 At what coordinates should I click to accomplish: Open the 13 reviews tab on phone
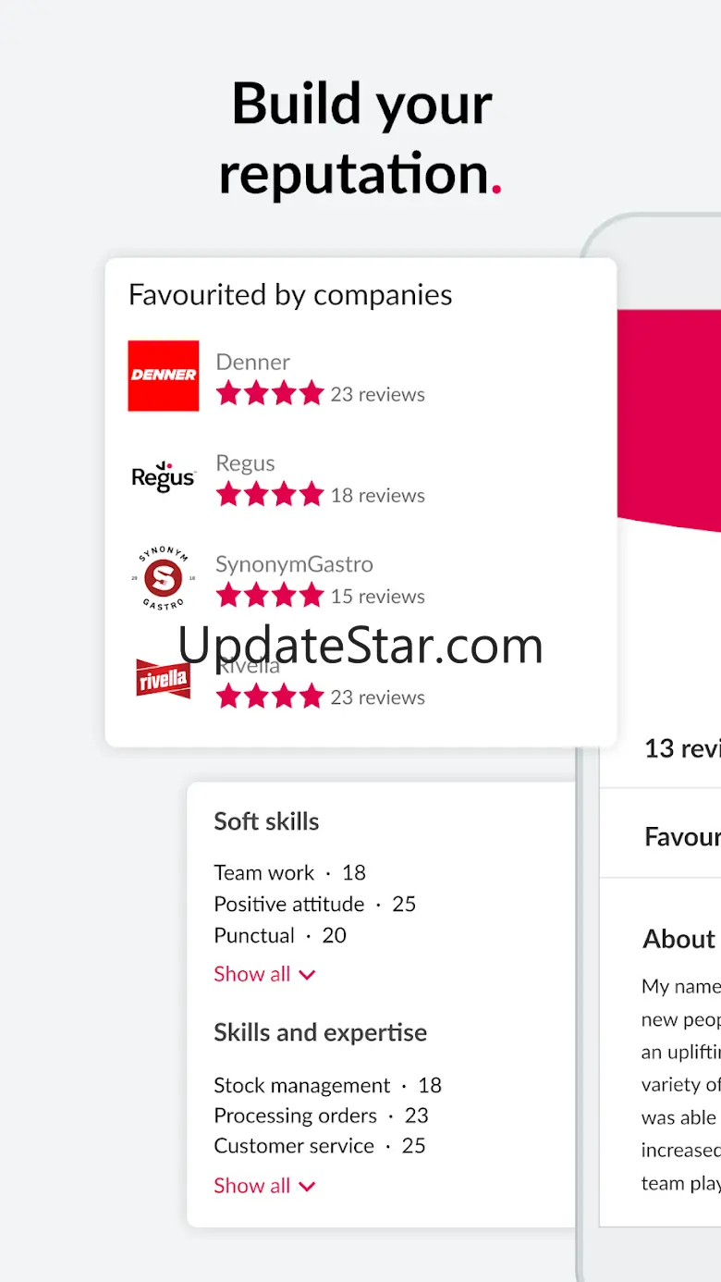pyautogui.click(x=682, y=748)
